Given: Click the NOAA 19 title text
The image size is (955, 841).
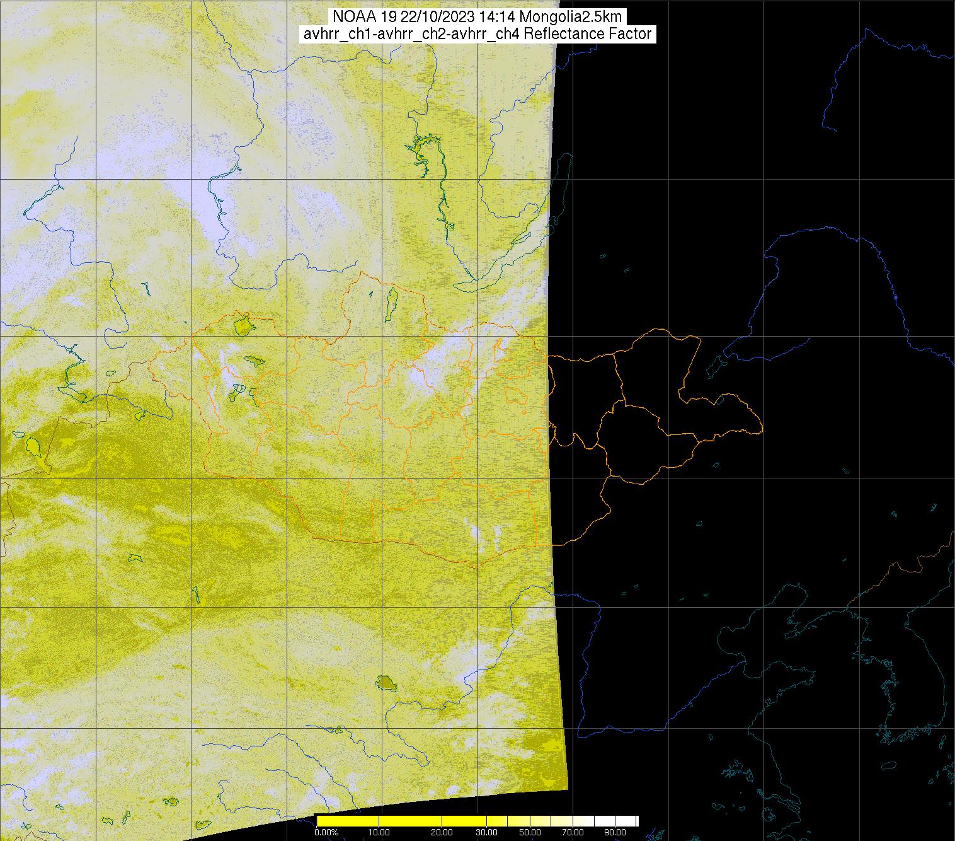Looking at the screenshot, I should [477, 17].
